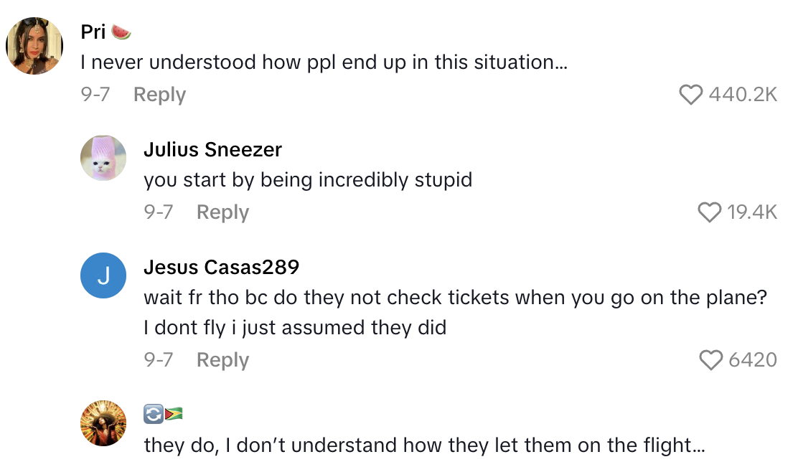Reply to Jesus Casas289's comment

point(222,360)
